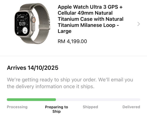Tap the Arrives 14/10/2025 heading
This screenshot has height=120, width=147.
click(x=33, y=68)
